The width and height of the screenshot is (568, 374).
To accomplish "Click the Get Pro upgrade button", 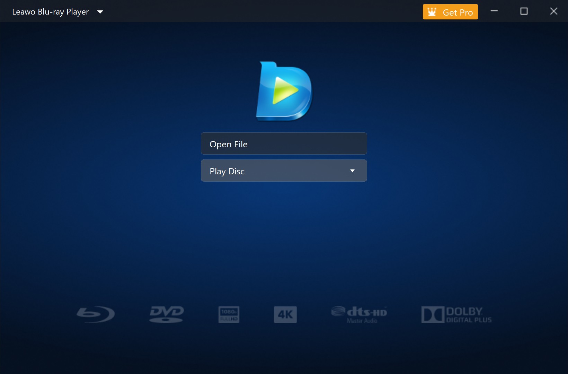I will pyautogui.click(x=450, y=12).
